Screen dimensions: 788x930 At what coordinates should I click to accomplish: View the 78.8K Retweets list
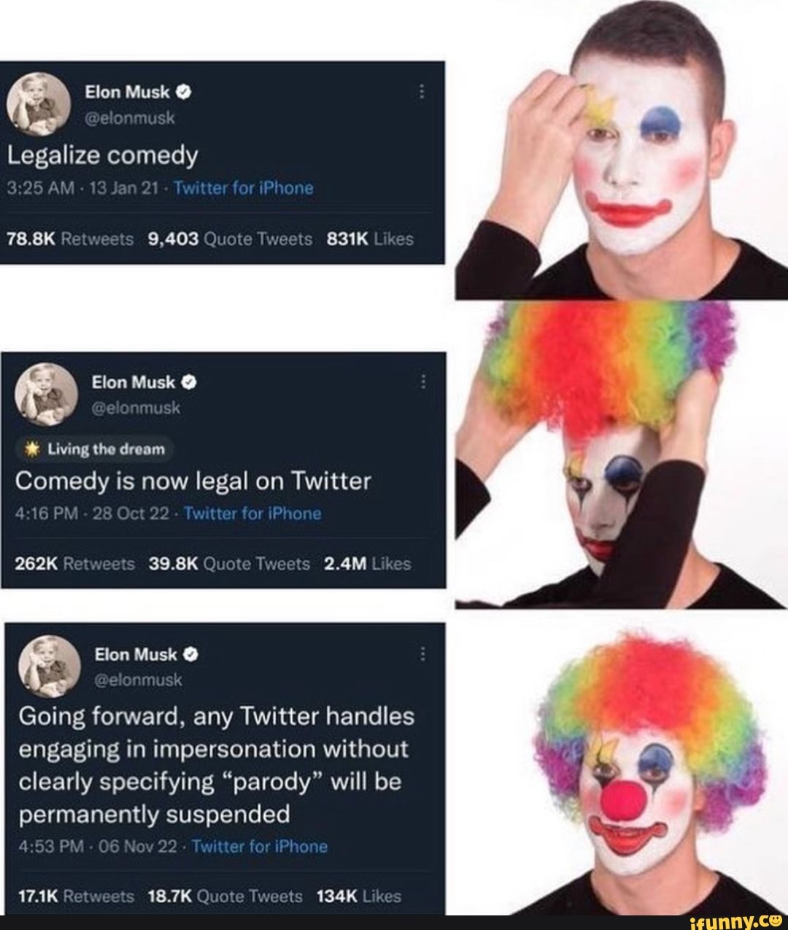coord(69,239)
